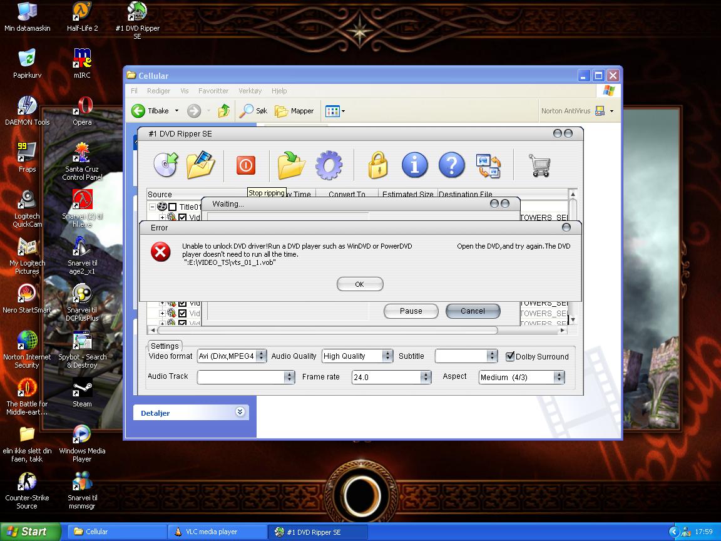
Task: Click the shopping cart buy icon
Action: coord(539,165)
